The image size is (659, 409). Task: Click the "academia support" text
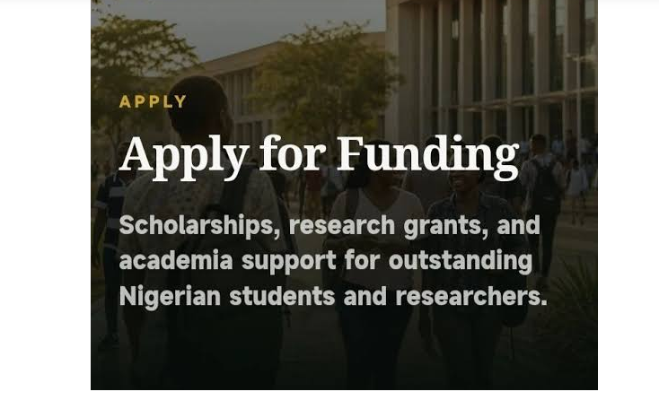[x=228, y=261]
